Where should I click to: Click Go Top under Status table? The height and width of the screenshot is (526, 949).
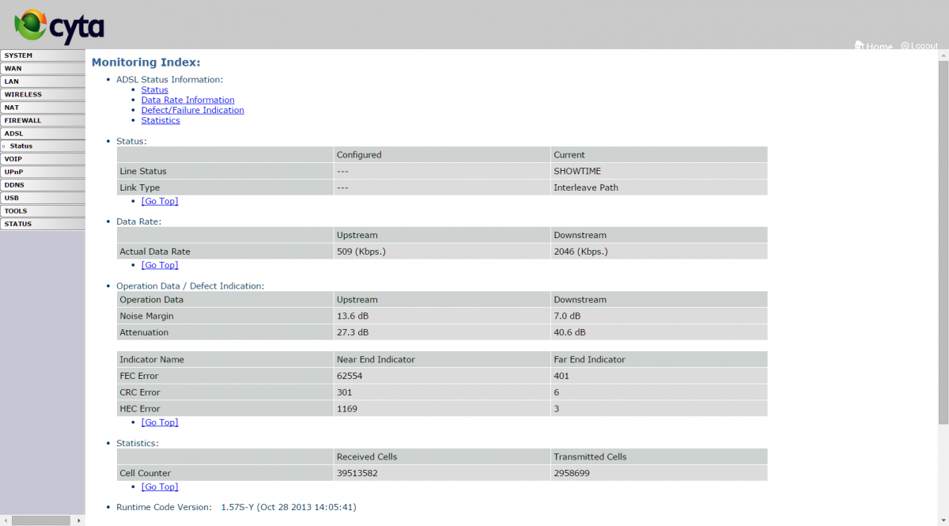point(160,201)
